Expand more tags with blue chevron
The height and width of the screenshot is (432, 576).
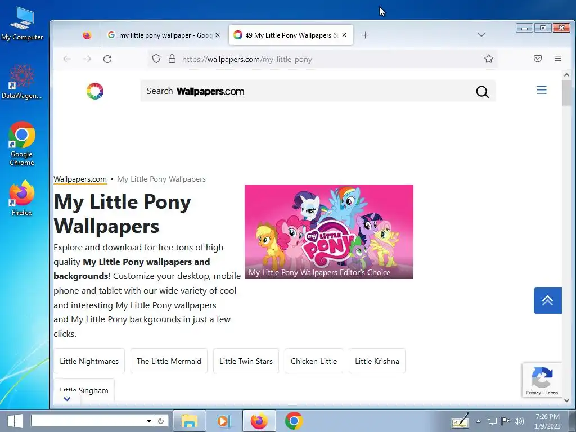[x=67, y=399]
